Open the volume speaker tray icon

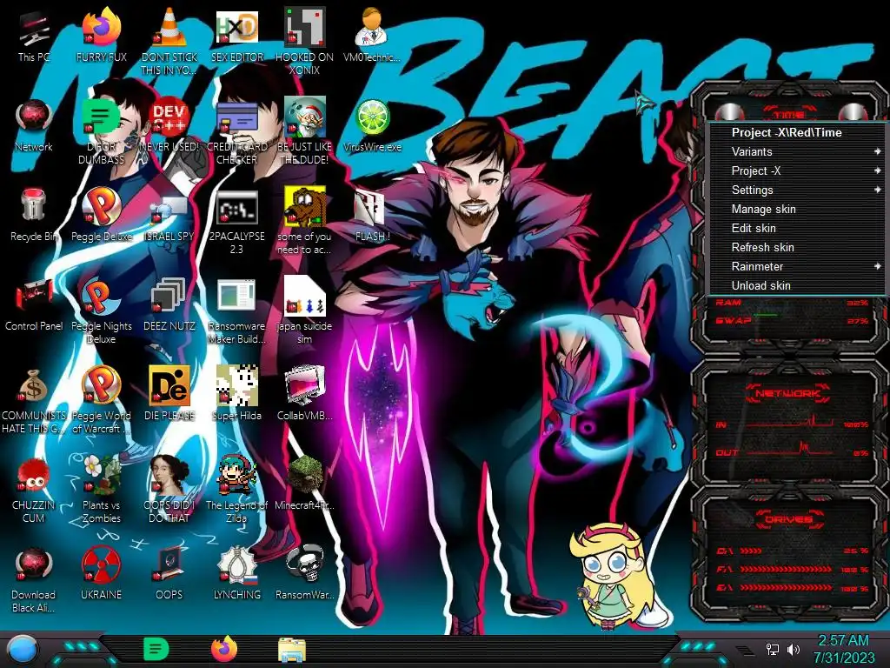click(794, 649)
